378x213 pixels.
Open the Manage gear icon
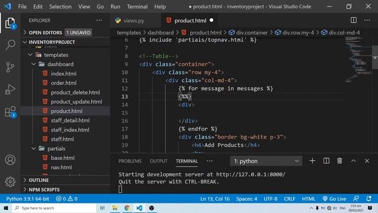pyautogui.click(x=10, y=182)
